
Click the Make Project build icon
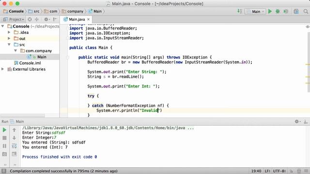[x=240, y=11]
